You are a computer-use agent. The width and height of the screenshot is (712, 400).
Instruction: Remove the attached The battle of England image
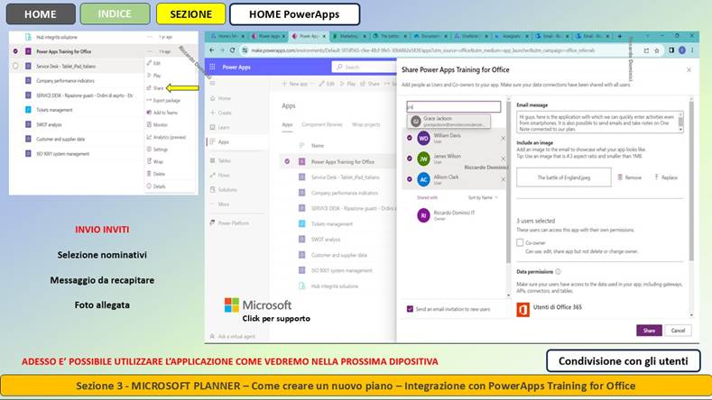click(x=629, y=177)
